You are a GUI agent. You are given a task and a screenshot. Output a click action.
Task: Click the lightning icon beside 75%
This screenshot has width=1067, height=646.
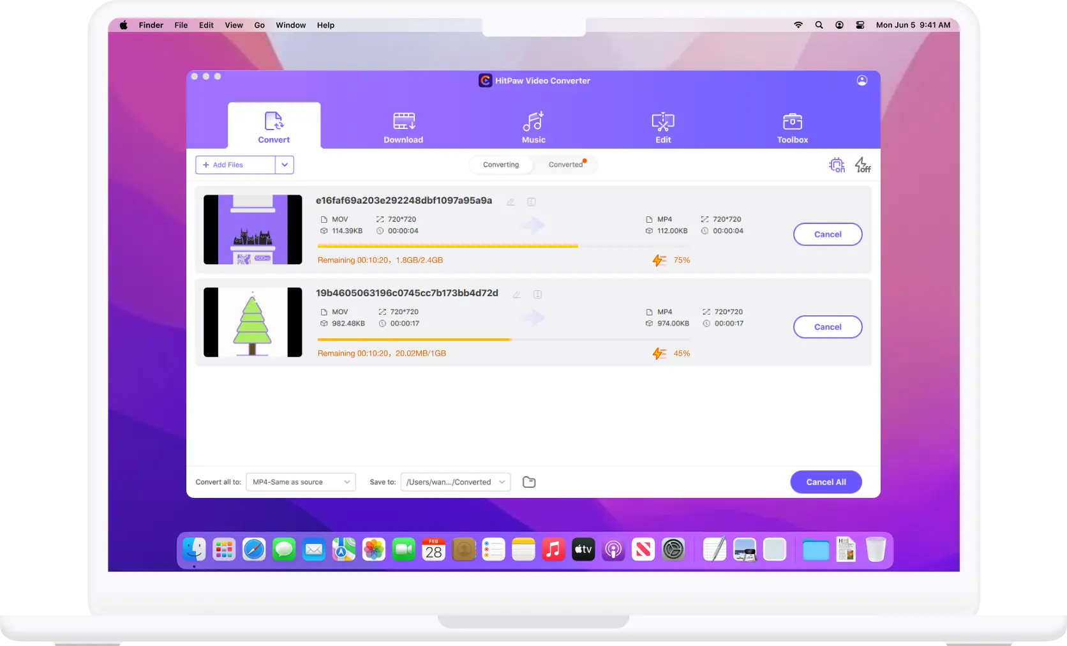(659, 260)
